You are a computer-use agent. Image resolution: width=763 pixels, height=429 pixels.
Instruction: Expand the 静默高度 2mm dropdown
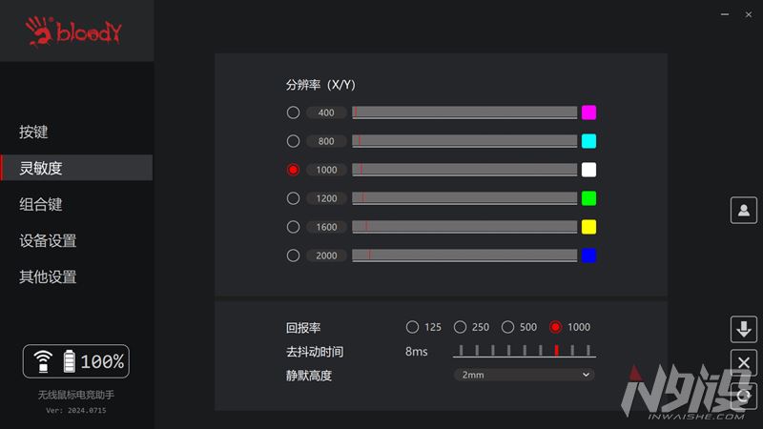[524, 375]
